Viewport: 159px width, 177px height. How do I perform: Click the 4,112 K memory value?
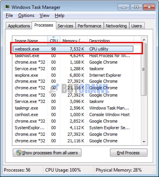coord(77,128)
